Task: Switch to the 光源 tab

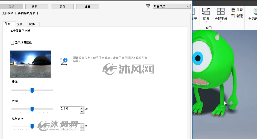Action: tap(20, 24)
